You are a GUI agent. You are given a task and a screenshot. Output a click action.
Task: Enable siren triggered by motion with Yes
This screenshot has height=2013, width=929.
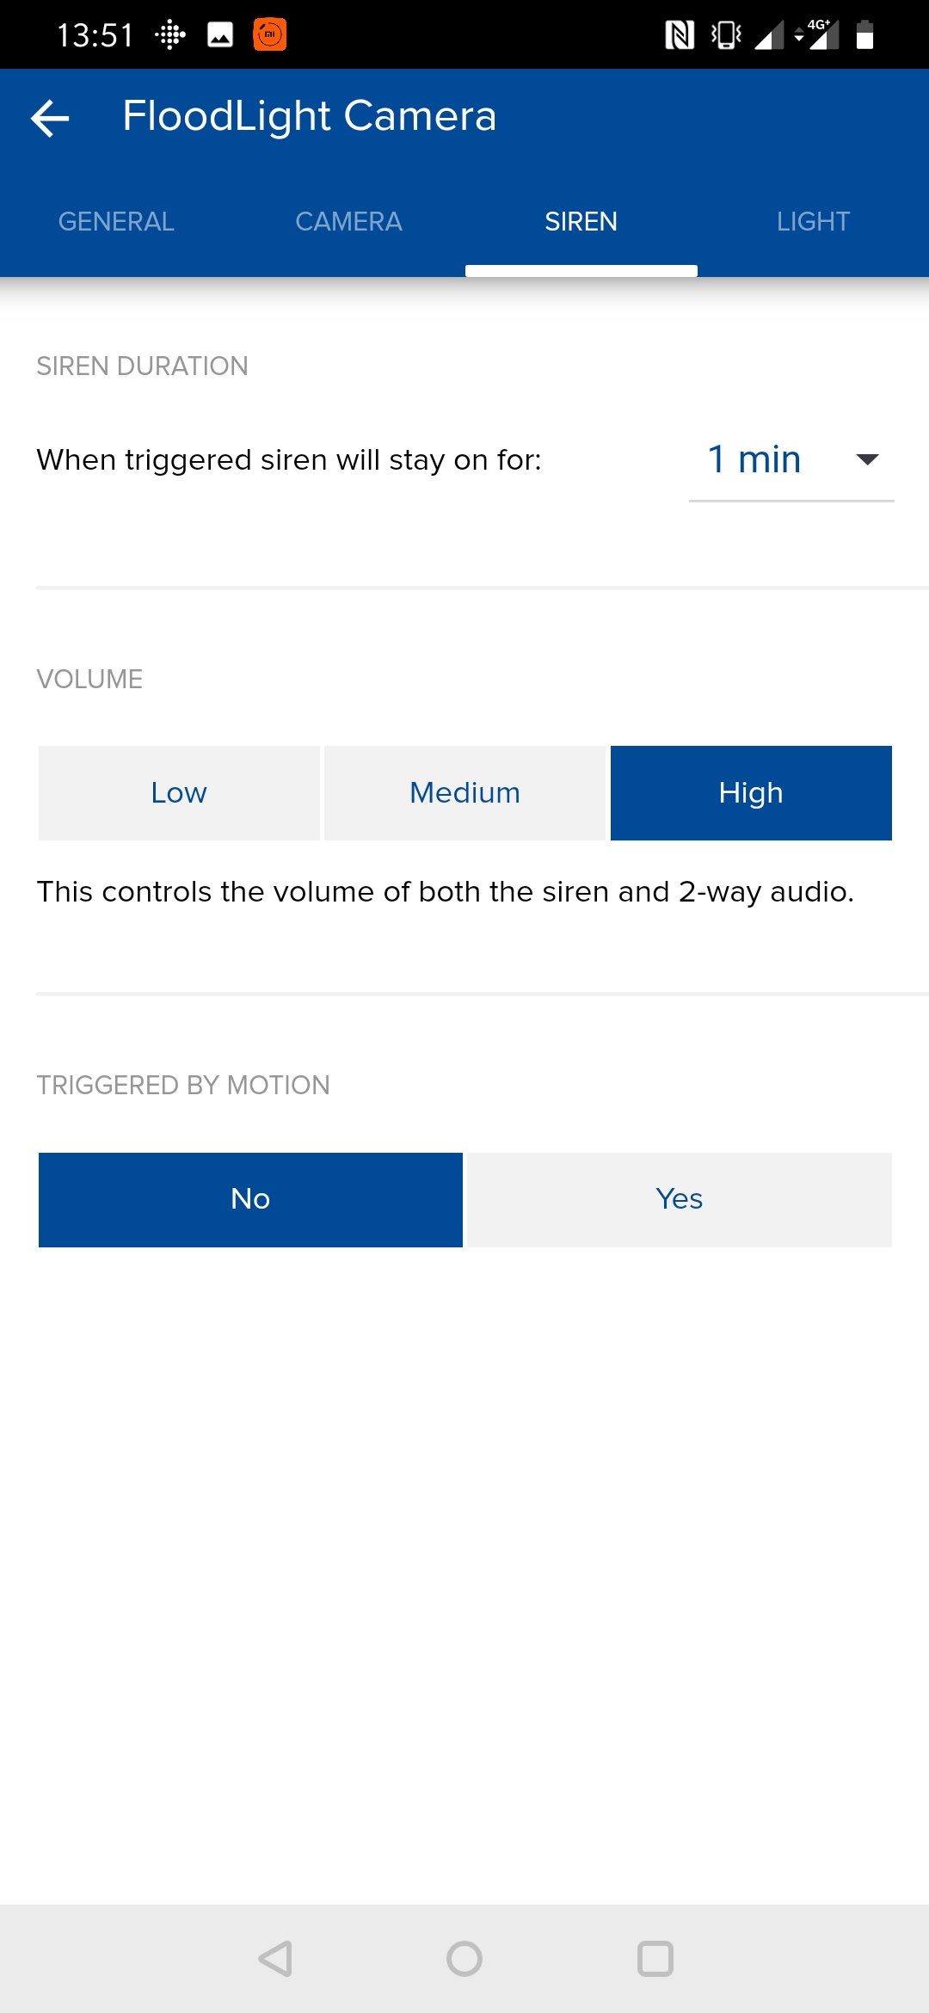680,1199
